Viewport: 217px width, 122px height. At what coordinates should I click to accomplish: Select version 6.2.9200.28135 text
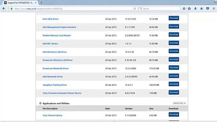132,35
